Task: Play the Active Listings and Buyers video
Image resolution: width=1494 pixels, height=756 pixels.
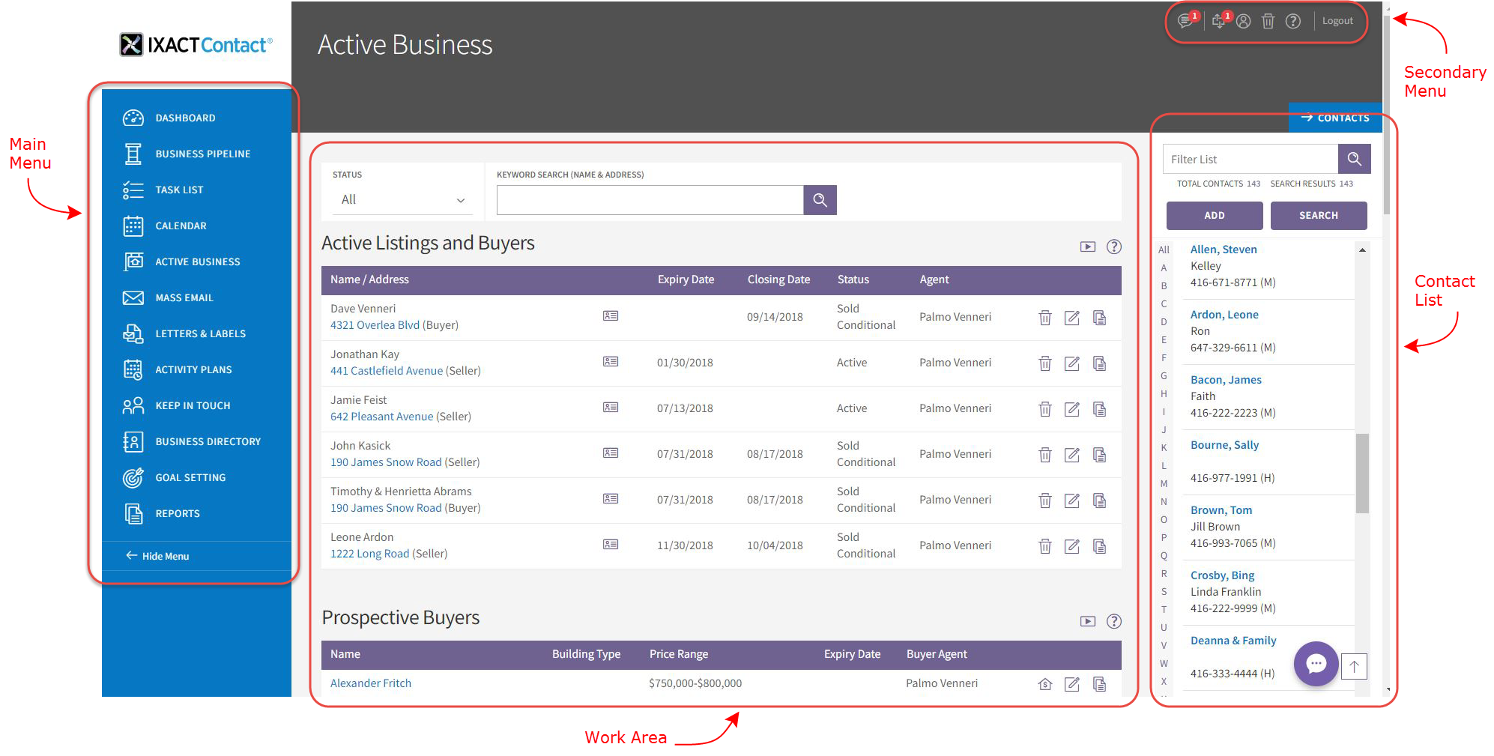Action: pos(1087,247)
